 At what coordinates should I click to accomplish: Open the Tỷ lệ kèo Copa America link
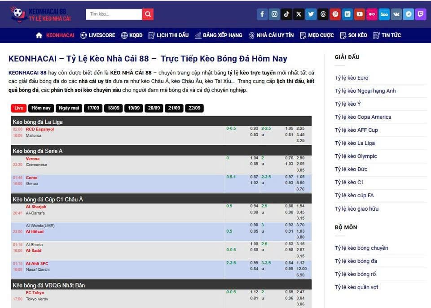click(x=363, y=117)
